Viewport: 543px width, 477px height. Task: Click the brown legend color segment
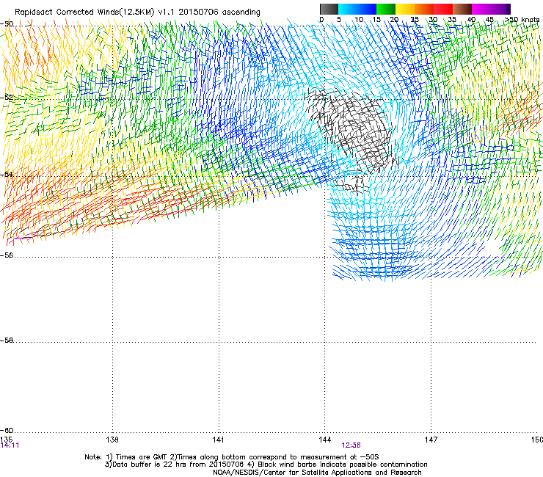[x=462, y=9]
